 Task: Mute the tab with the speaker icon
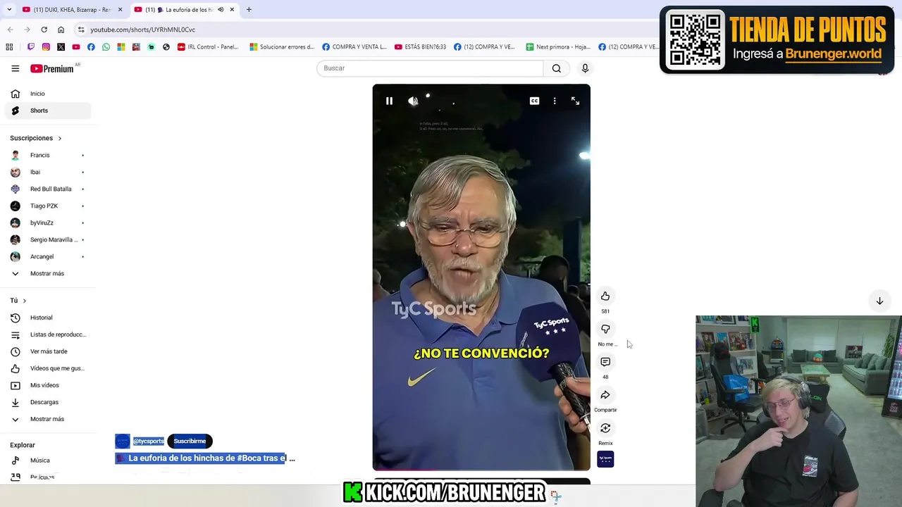[x=221, y=9]
